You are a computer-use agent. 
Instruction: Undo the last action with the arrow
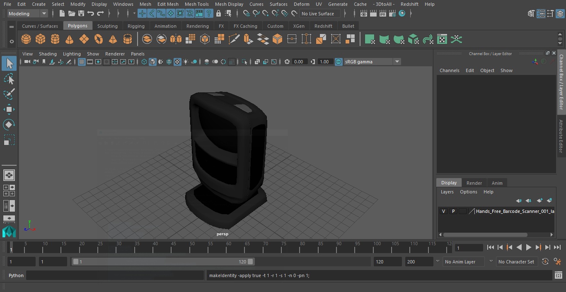coord(91,14)
